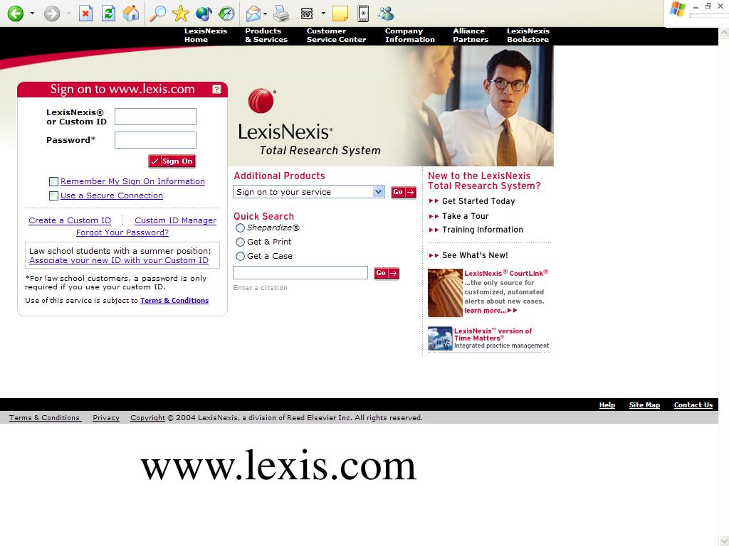
Task: Open Take a Tour link
Action: (x=466, y=216)
